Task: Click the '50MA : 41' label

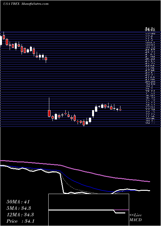Action: click(18, 202)
